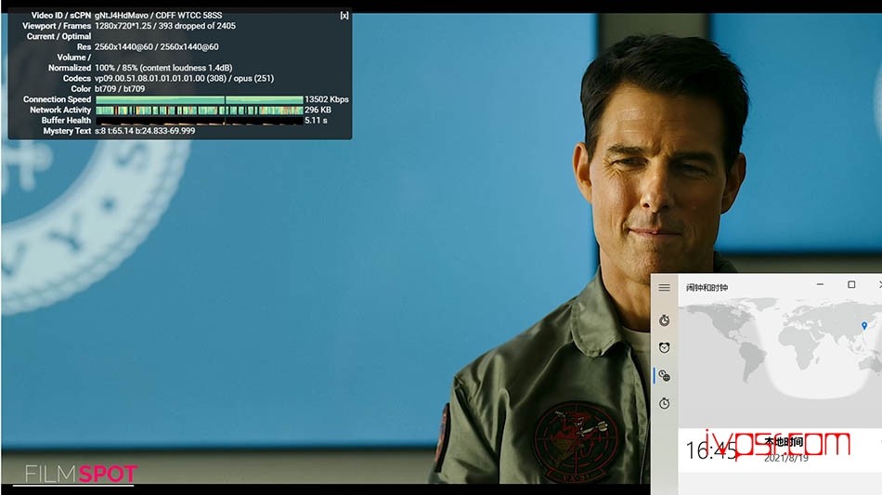This screenshot has height=495, width=882.
Task: Click the 296 KB network activity value
Action: click(318, 111)
